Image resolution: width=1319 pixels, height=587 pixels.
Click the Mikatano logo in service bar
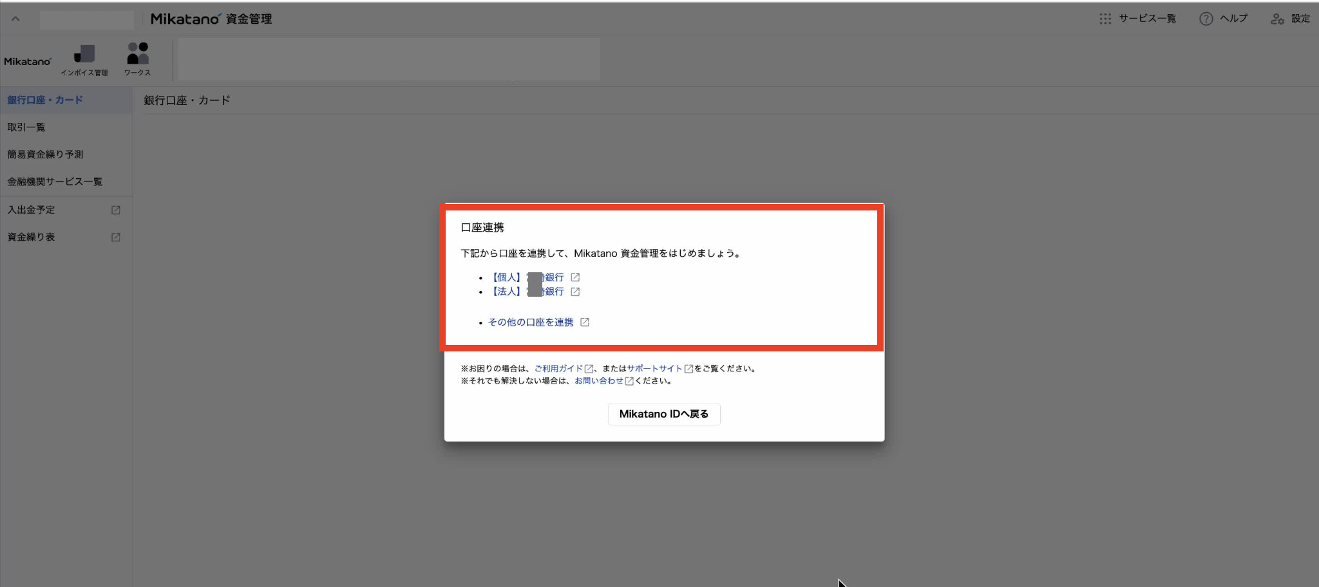[28, 61]
